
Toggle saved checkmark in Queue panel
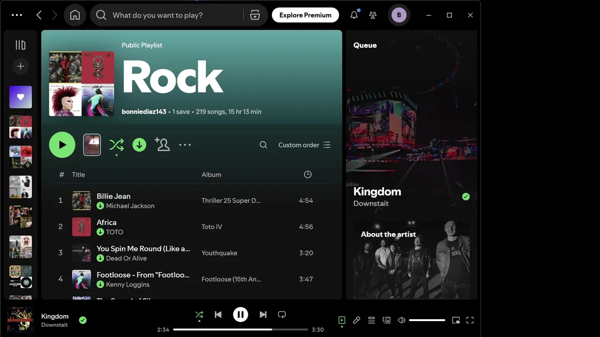[466, 197]
